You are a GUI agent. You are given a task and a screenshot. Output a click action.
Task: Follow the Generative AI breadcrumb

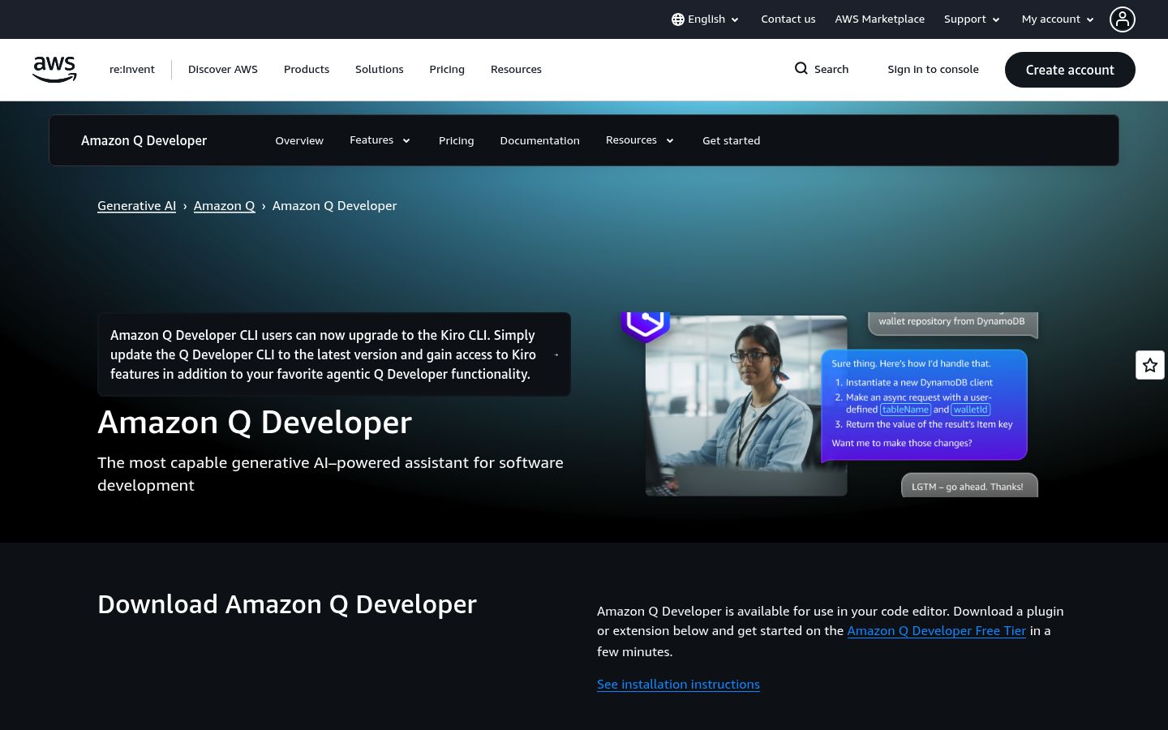pyautogui.click(x=137, y=206)
